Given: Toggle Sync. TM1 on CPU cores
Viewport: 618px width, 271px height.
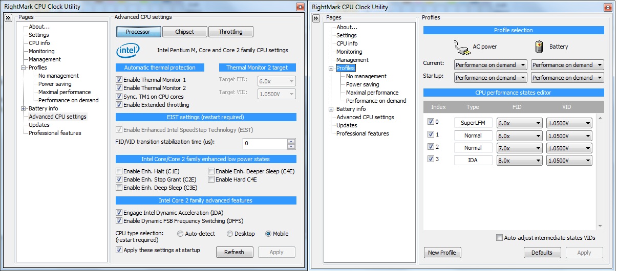Looking at the screenshot, I should (119, 97).
